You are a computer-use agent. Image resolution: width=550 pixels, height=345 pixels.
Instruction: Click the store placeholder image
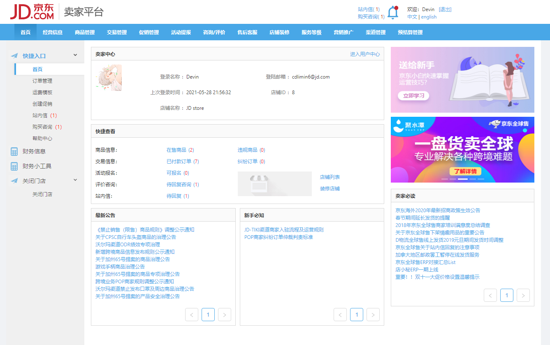pyautogui.click(x=275, y=184)
